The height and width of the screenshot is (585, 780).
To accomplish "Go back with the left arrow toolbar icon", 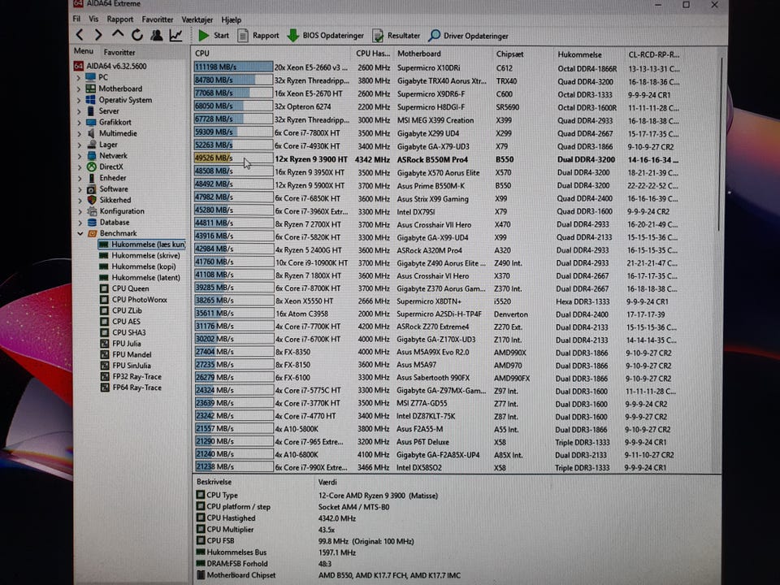I will [80, 35].
